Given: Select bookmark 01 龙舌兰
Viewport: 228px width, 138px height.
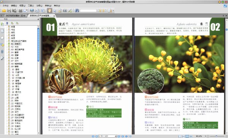Looking at the screenshot, I should [16, 44].
